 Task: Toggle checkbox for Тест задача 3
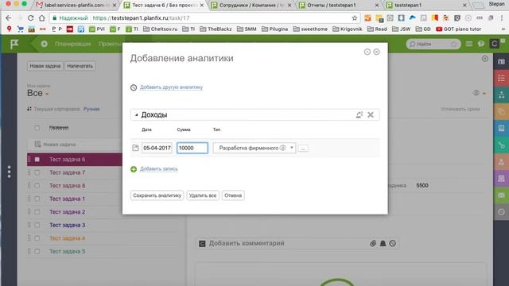click(x=37, y=225)
